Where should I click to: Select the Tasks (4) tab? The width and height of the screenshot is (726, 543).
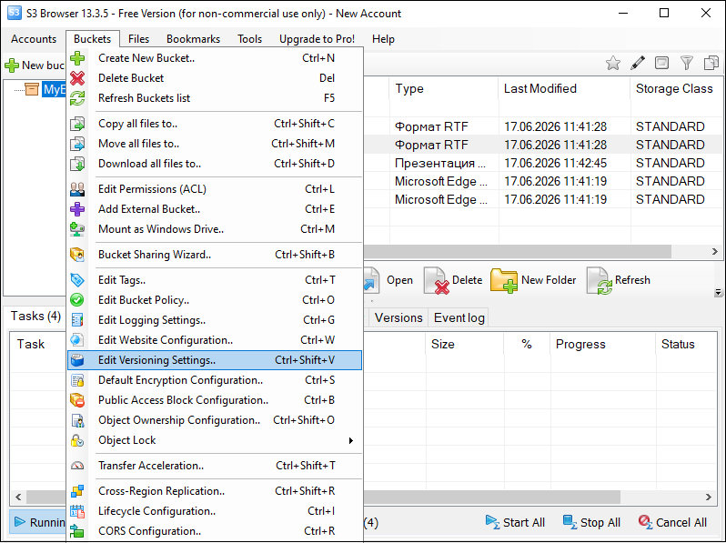[x=35, y=317]
